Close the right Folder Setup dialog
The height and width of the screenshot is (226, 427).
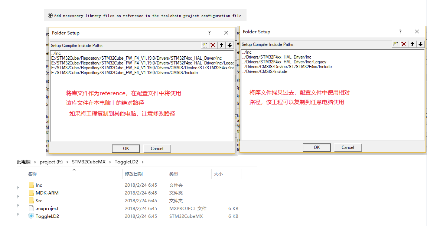[417, 31]
